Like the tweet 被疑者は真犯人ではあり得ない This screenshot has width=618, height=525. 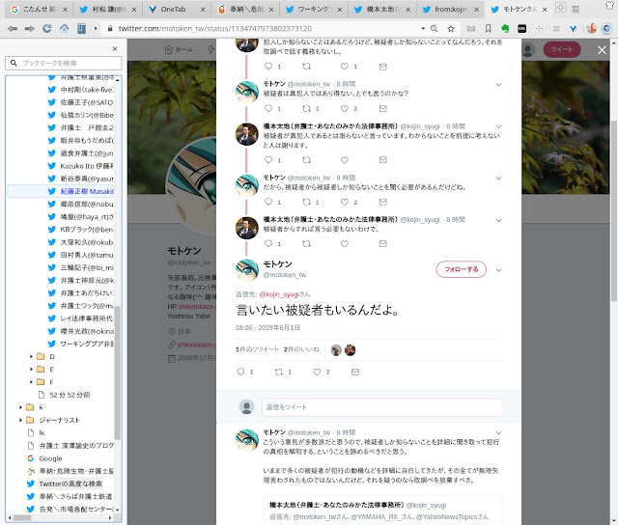(x=345, y=108)
